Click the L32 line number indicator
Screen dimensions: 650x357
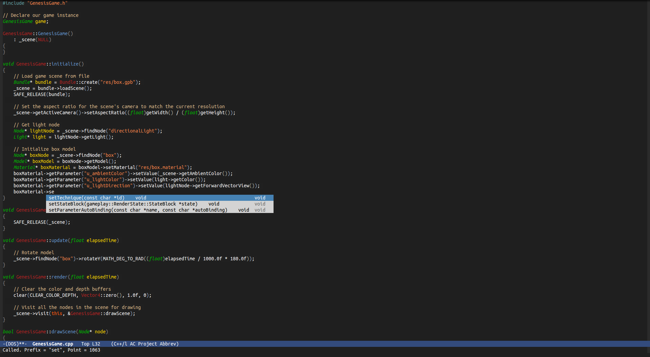point(96,344)
